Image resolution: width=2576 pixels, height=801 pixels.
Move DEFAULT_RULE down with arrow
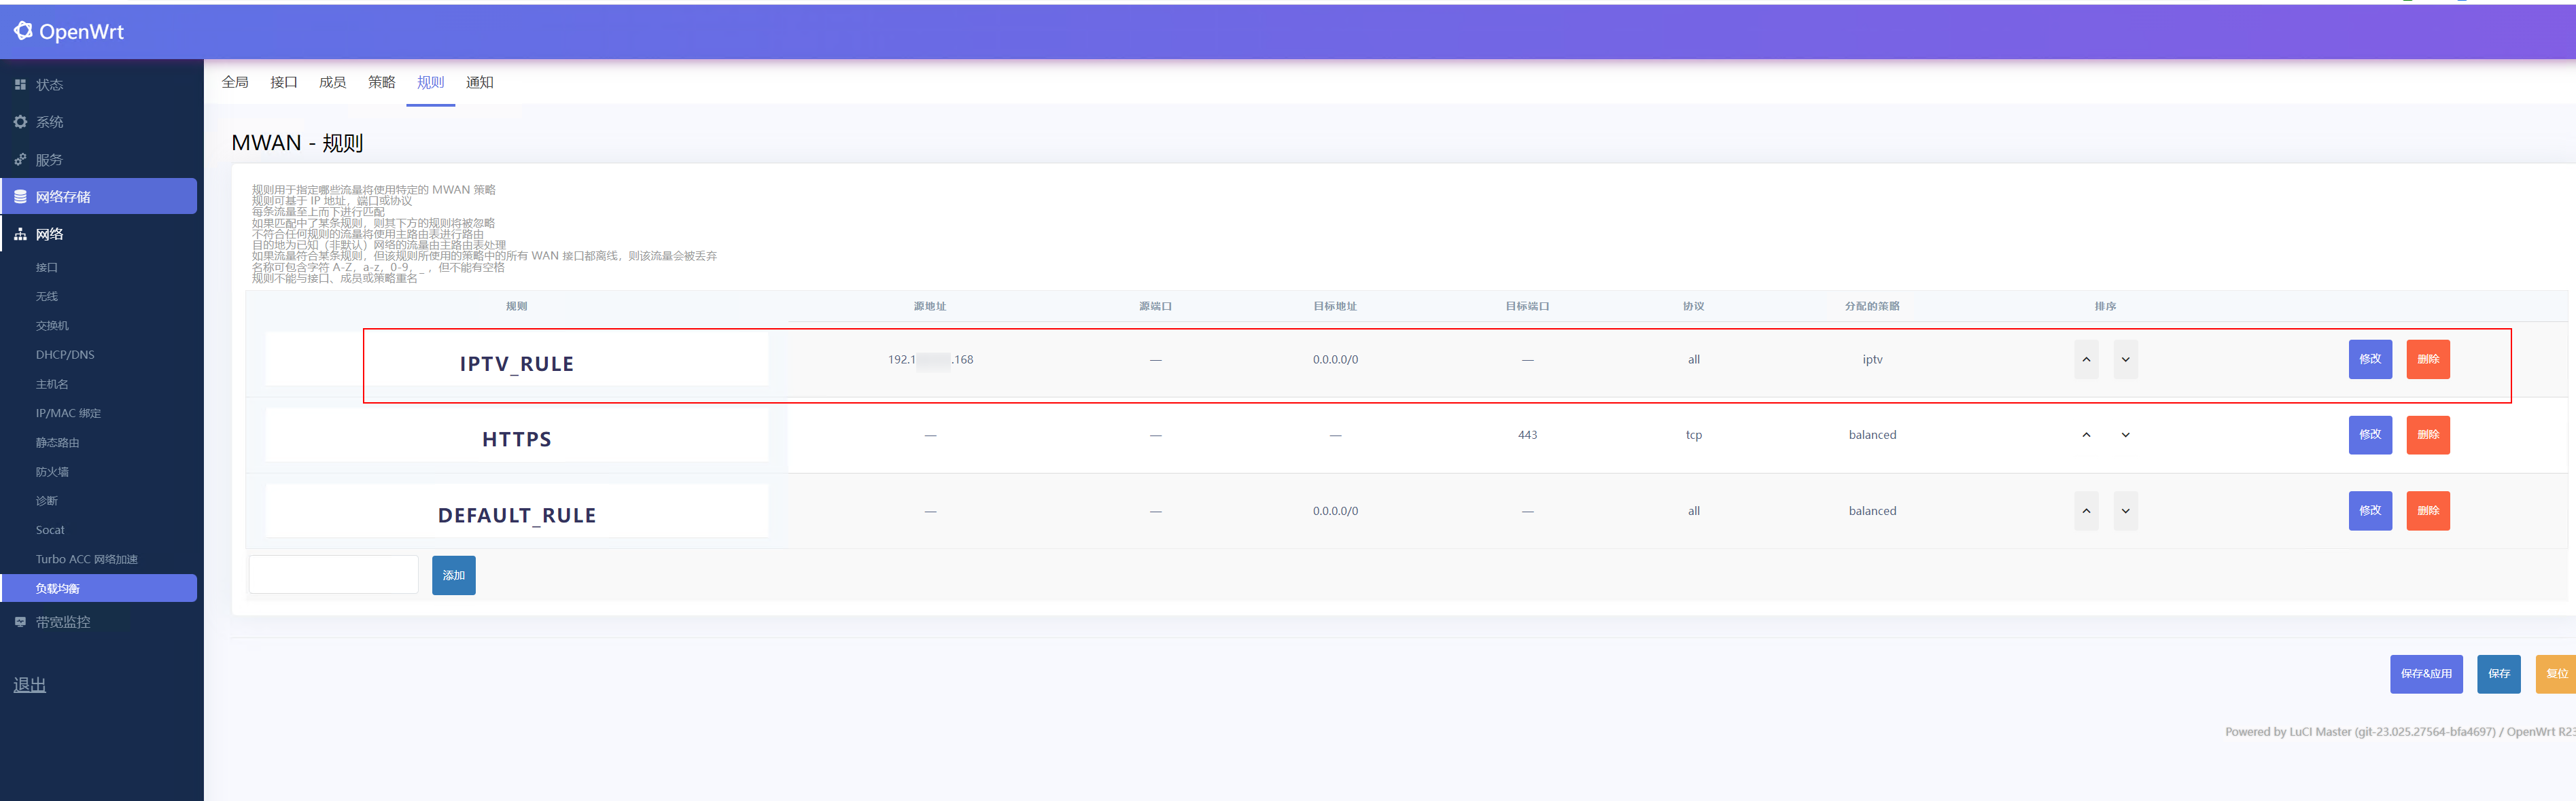point(2125,511)
